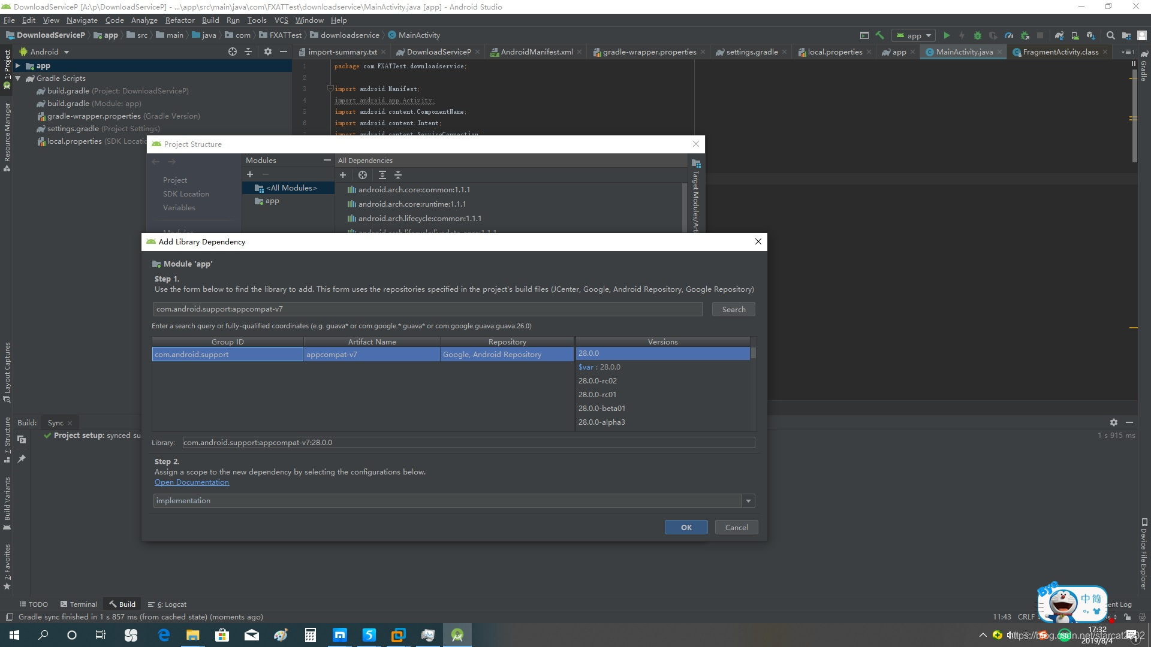Open the File menu
The height and width of the screenshot is (647, 1151).
pos(9,20)
